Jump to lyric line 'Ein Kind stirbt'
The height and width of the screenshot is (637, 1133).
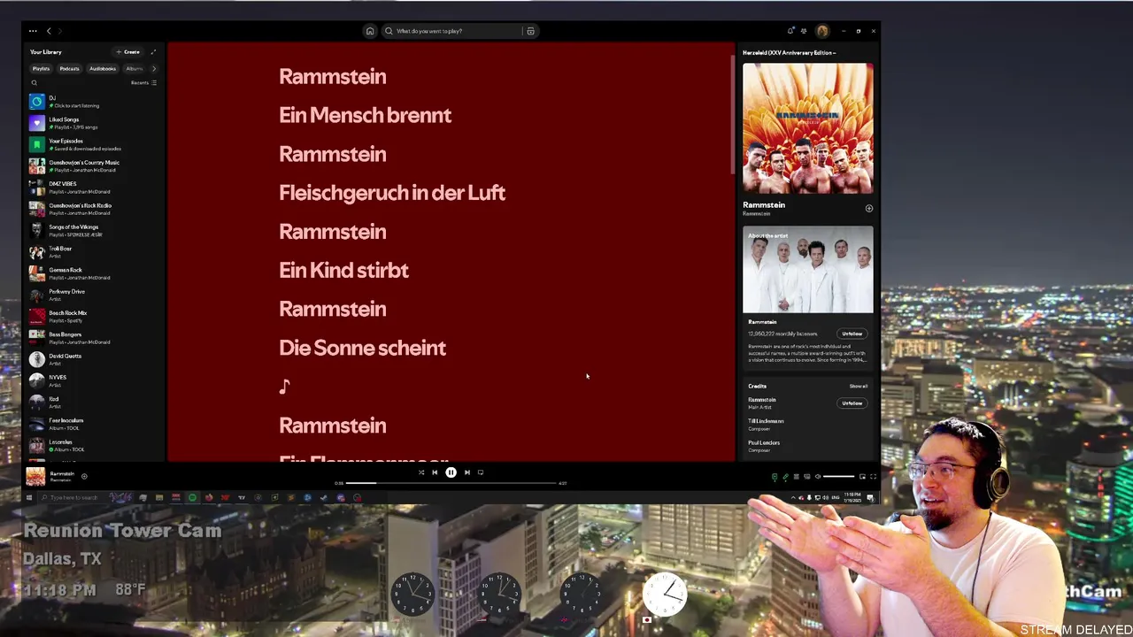343,271
